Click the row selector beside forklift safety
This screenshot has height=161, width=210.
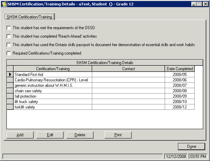point(10,107)
